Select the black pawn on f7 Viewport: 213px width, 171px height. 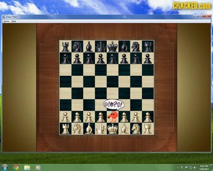click(x=124, y=58)
